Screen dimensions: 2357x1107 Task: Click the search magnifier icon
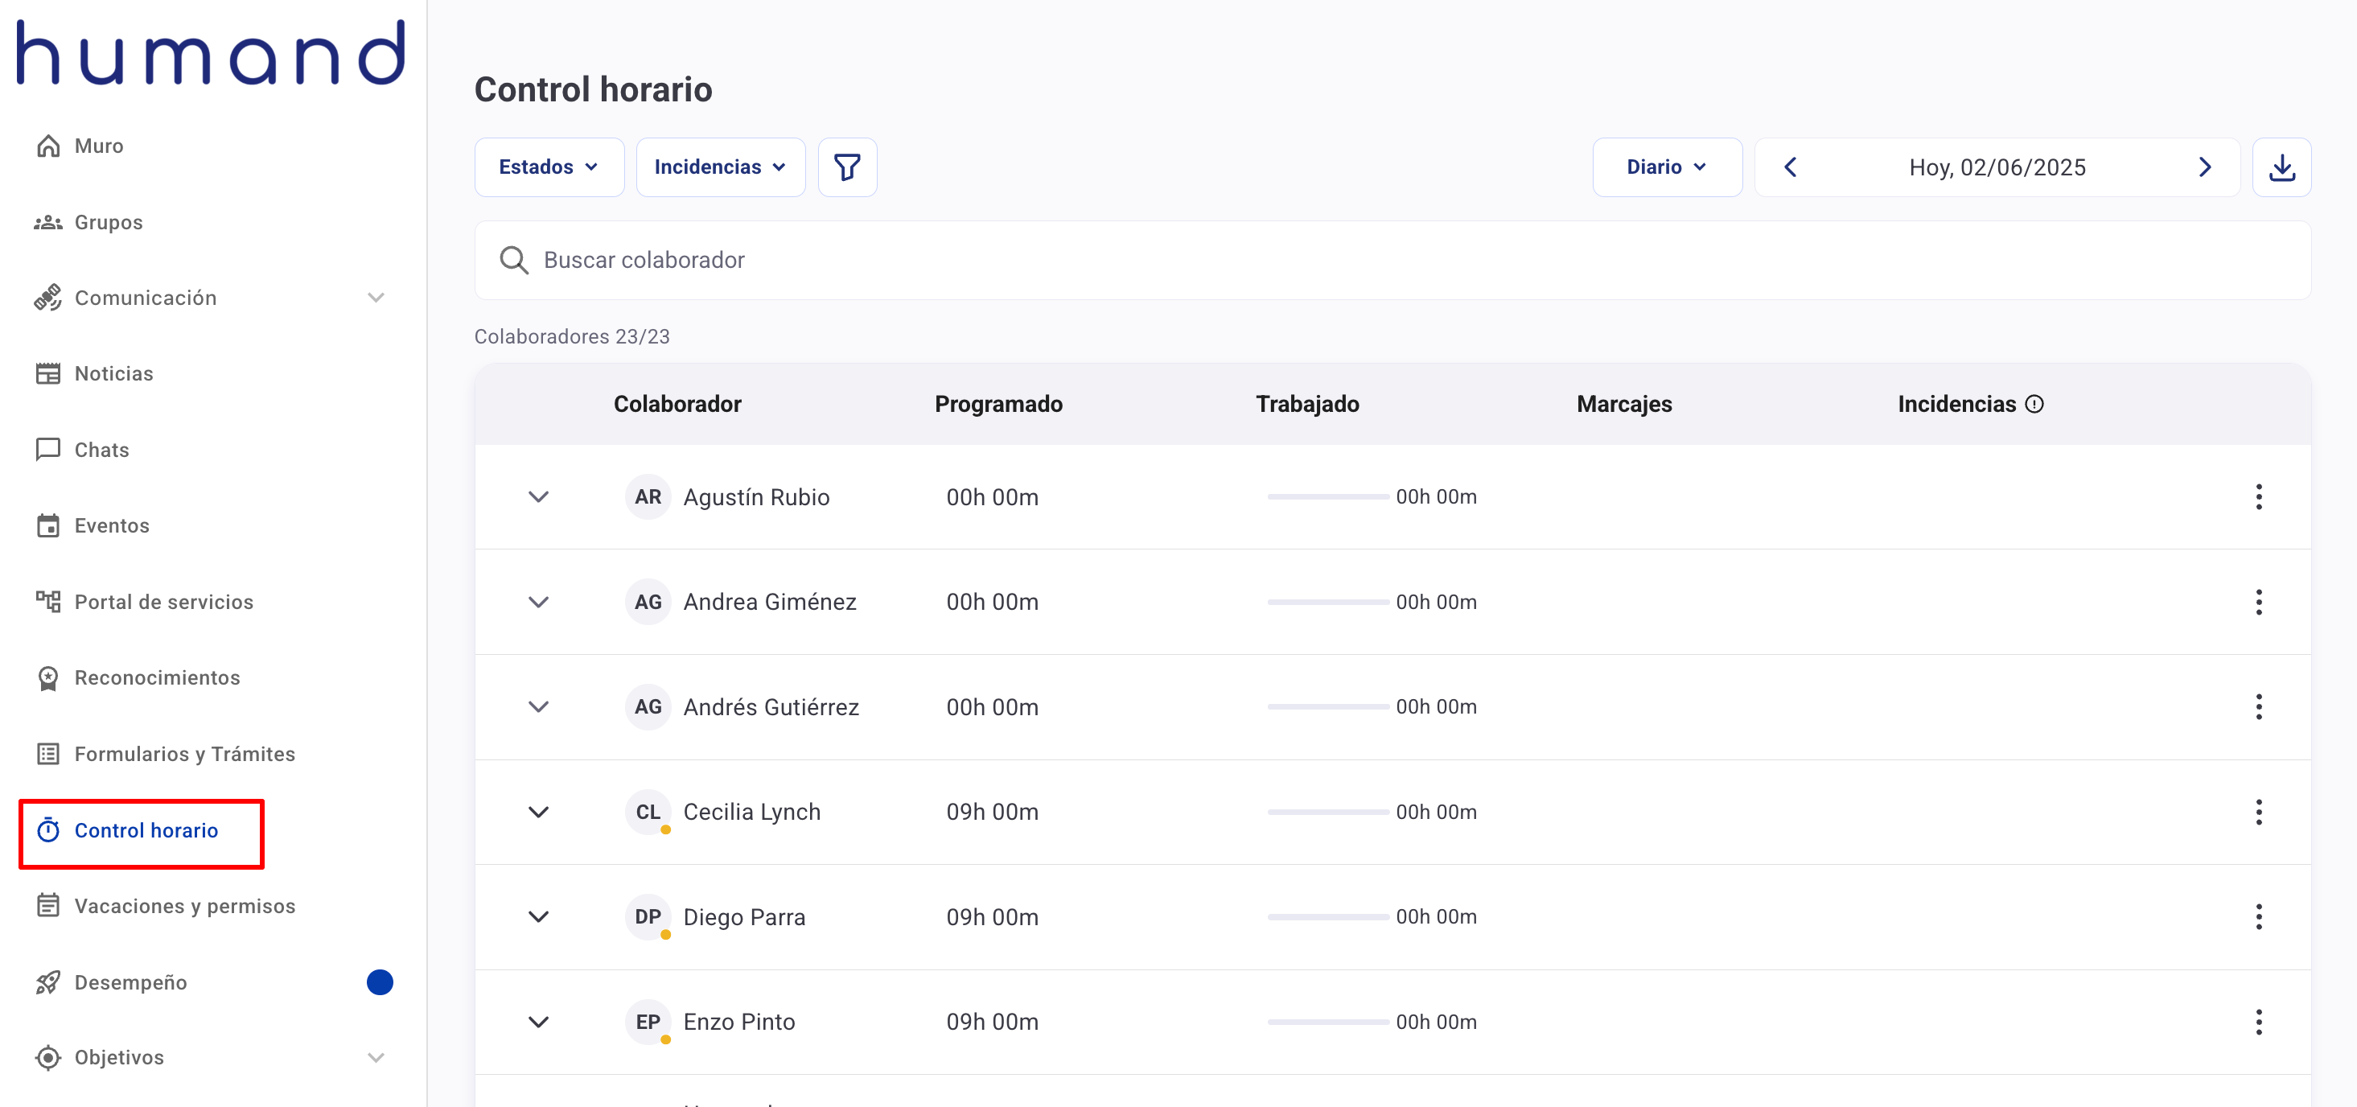click(514, 260)
